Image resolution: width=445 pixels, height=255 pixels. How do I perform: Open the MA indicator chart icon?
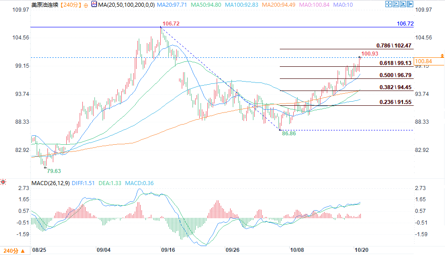[94, 4]
